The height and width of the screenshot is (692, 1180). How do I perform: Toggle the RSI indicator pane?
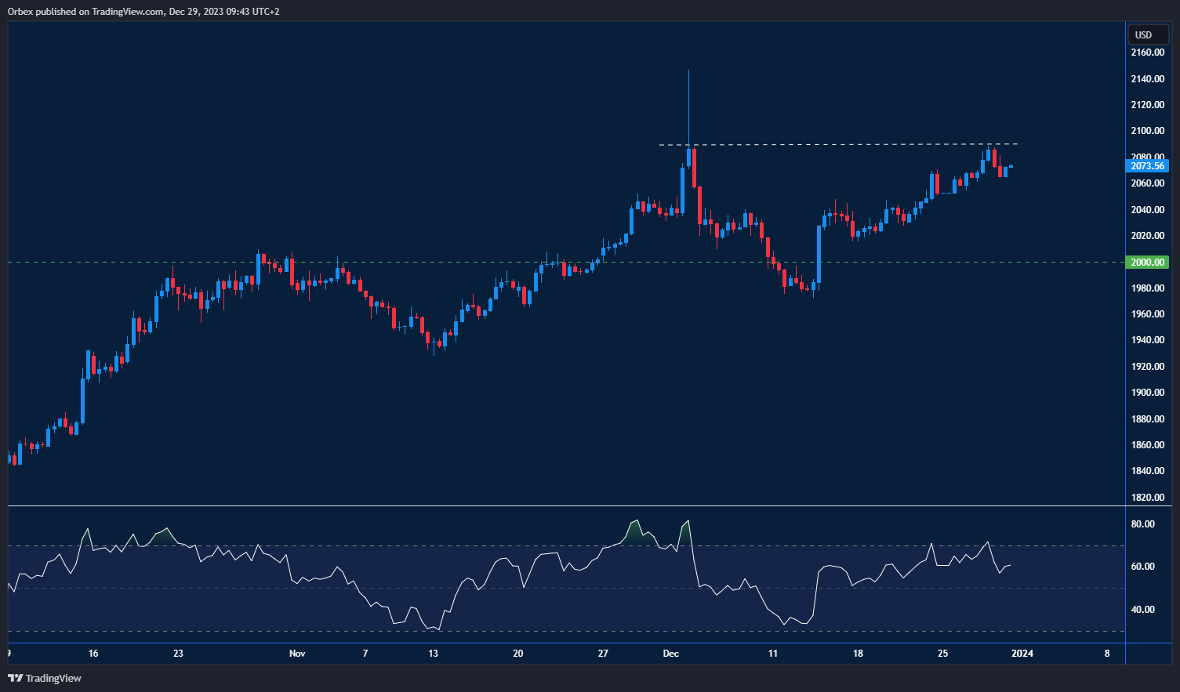(549, 572)
